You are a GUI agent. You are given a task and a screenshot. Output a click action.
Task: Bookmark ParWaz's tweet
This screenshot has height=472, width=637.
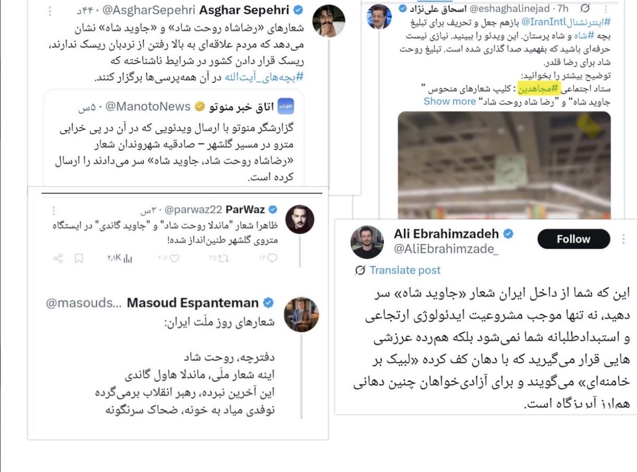[79, 259]
